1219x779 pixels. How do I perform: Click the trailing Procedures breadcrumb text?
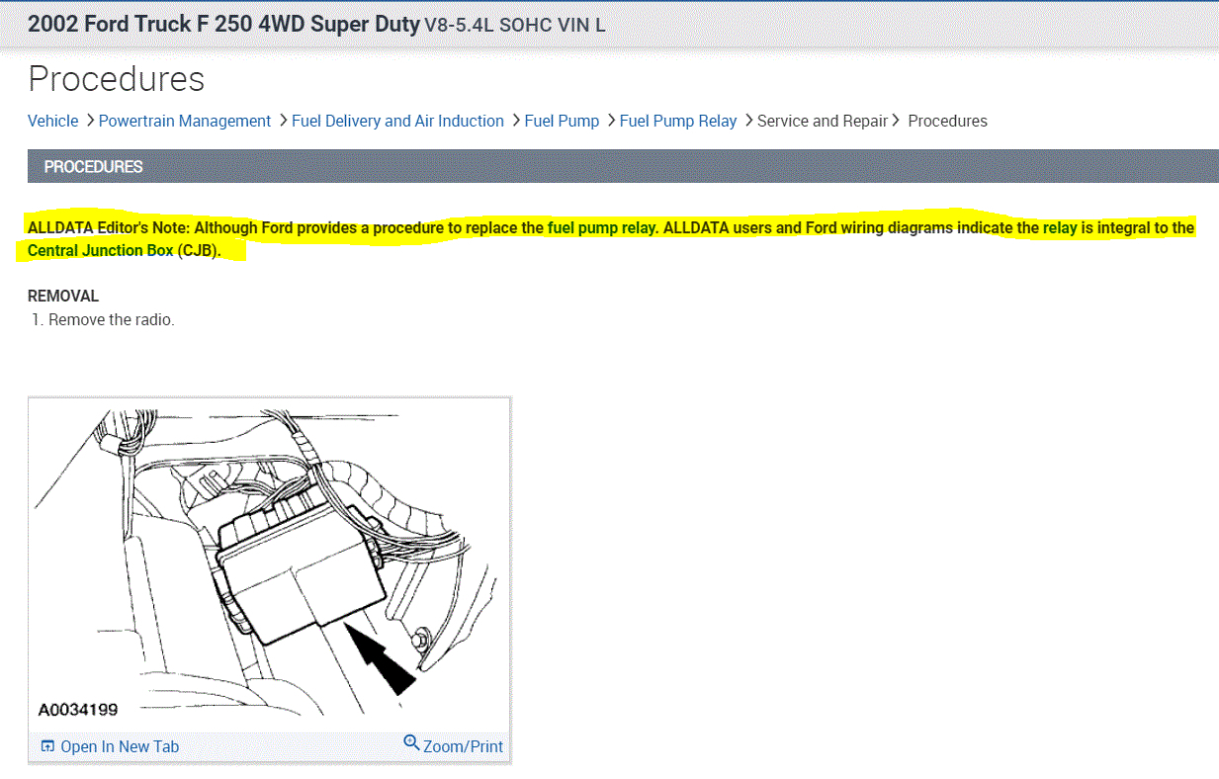tap(947, 121)
